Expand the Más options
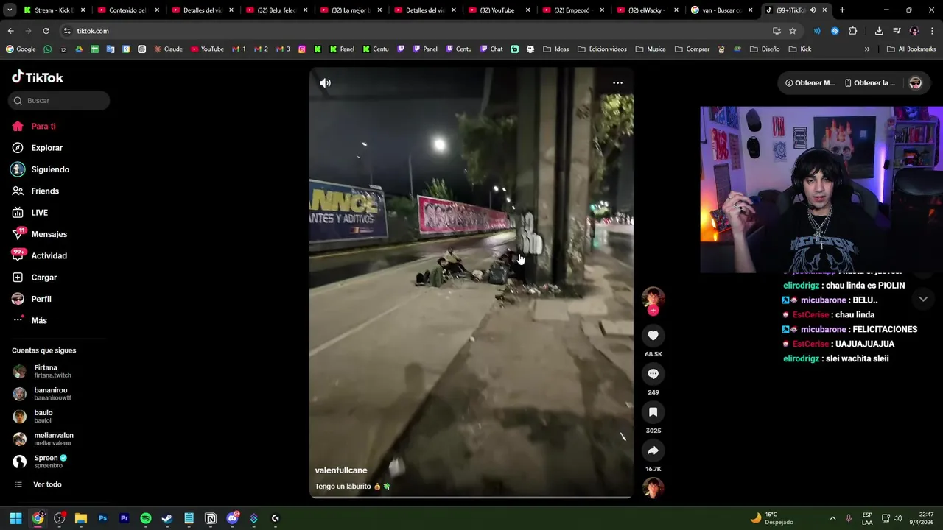Image resolution: width=943 pixels, height=530 pixels. (39, 321)
